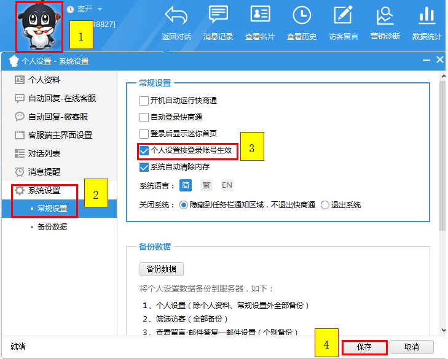The image size is (448, 359).
Task: Go to 消息提醒 settings
Action: coord(44,172)
